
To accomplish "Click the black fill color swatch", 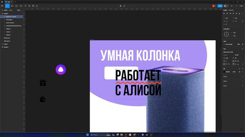I will coord(224,72).
